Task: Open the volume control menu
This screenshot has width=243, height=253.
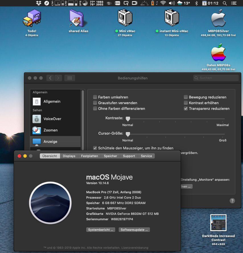Action: 172,3
